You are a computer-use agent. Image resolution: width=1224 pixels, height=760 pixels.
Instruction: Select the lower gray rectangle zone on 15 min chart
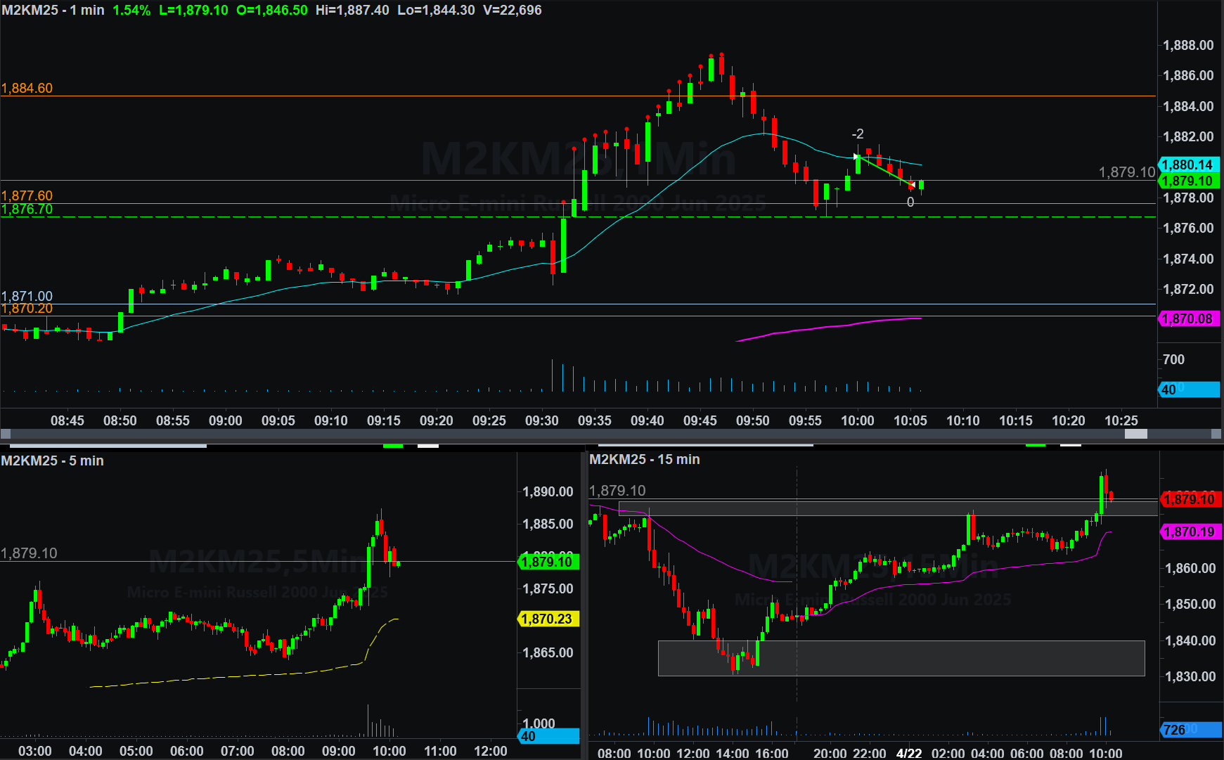pos(901,658)
